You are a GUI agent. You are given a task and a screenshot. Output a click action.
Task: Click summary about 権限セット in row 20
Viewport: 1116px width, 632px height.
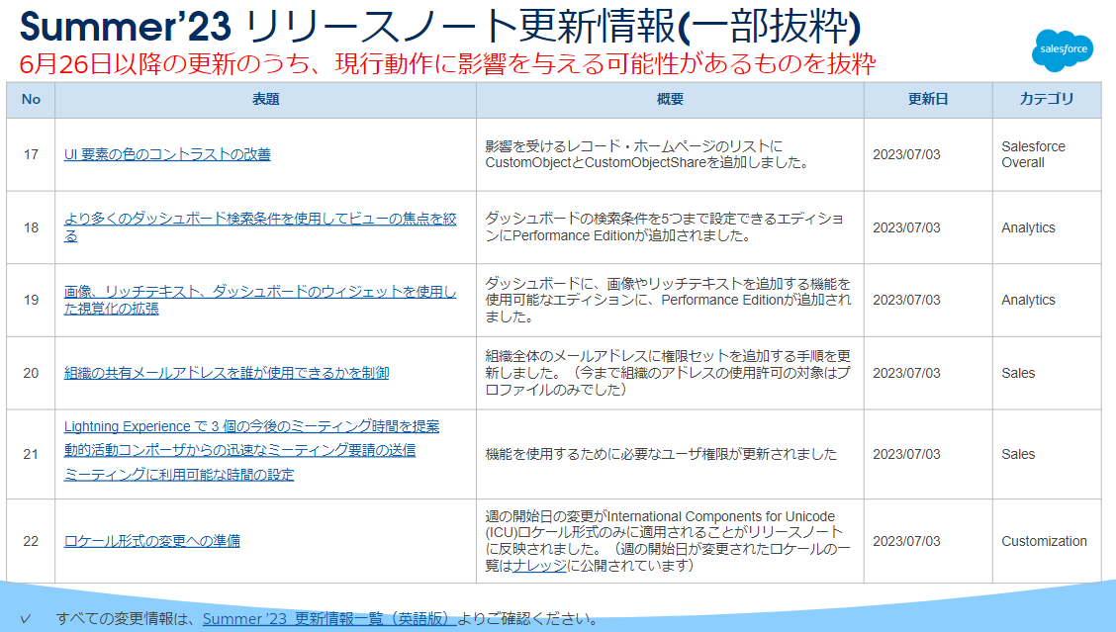pyautogui.click(x=668, y=373)
